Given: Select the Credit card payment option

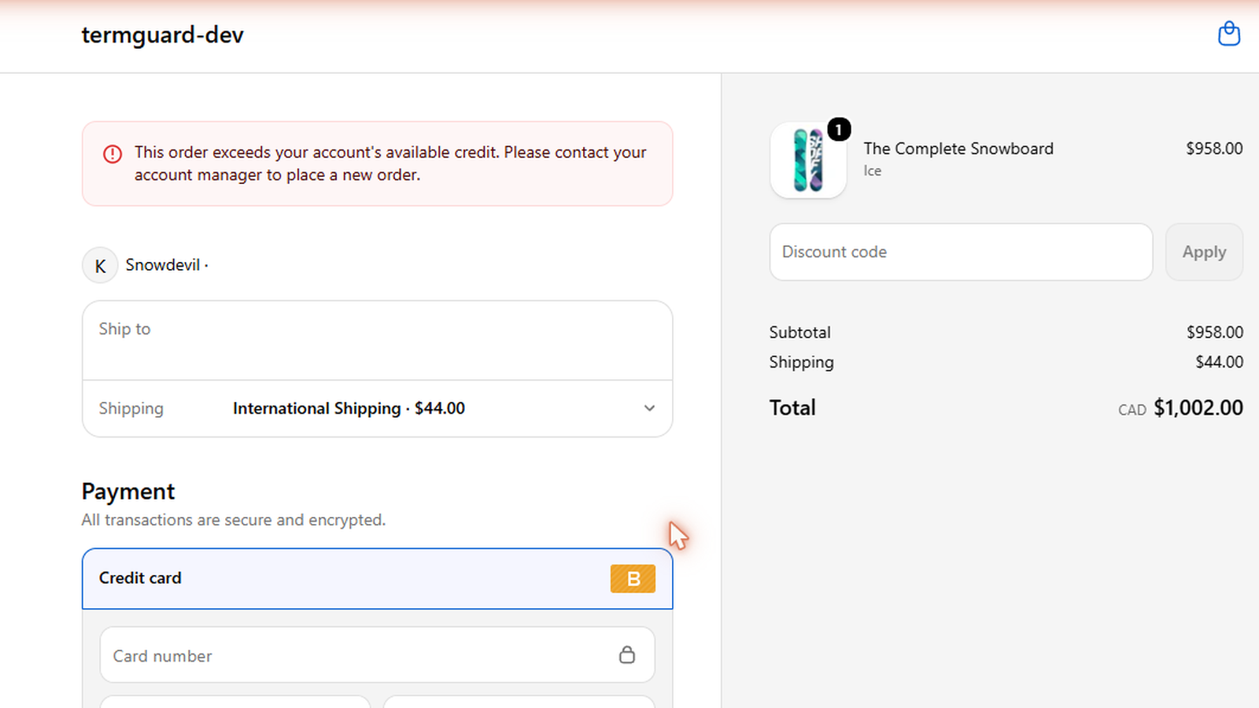Looking at the screenshot, I should pyautogui.click(x=377, y=579).
